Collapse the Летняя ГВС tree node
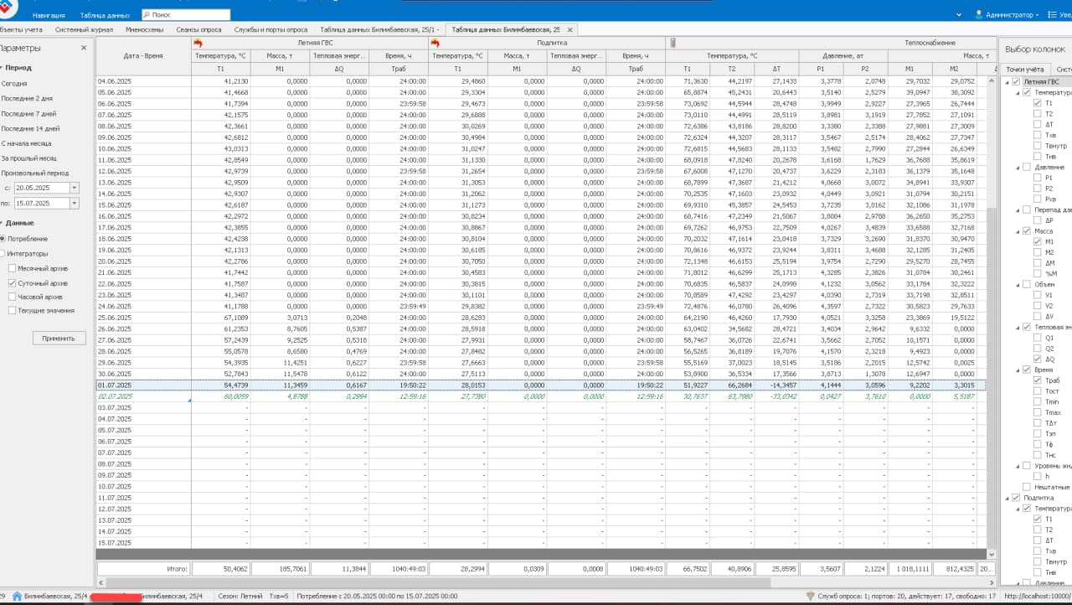The width and height of the screenshot is (1072, 605). (x=1006, y=82)
